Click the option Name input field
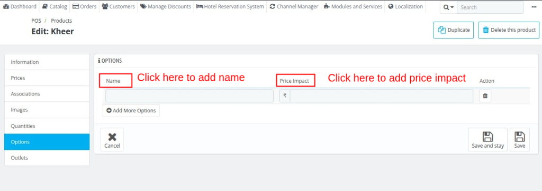Screen dimensions: 542x191 tap(189, 96)
